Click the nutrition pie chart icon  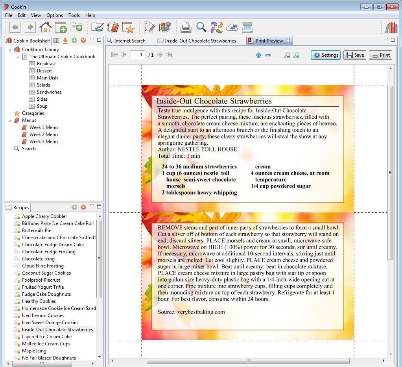tap(164, 27)
